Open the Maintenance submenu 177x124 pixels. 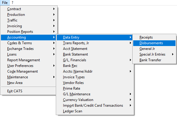coord(28,77)
